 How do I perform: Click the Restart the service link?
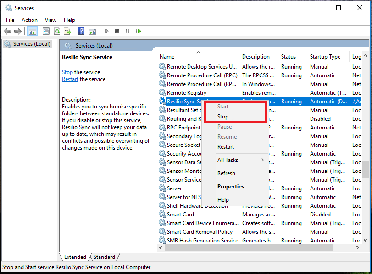pos(70,79)
